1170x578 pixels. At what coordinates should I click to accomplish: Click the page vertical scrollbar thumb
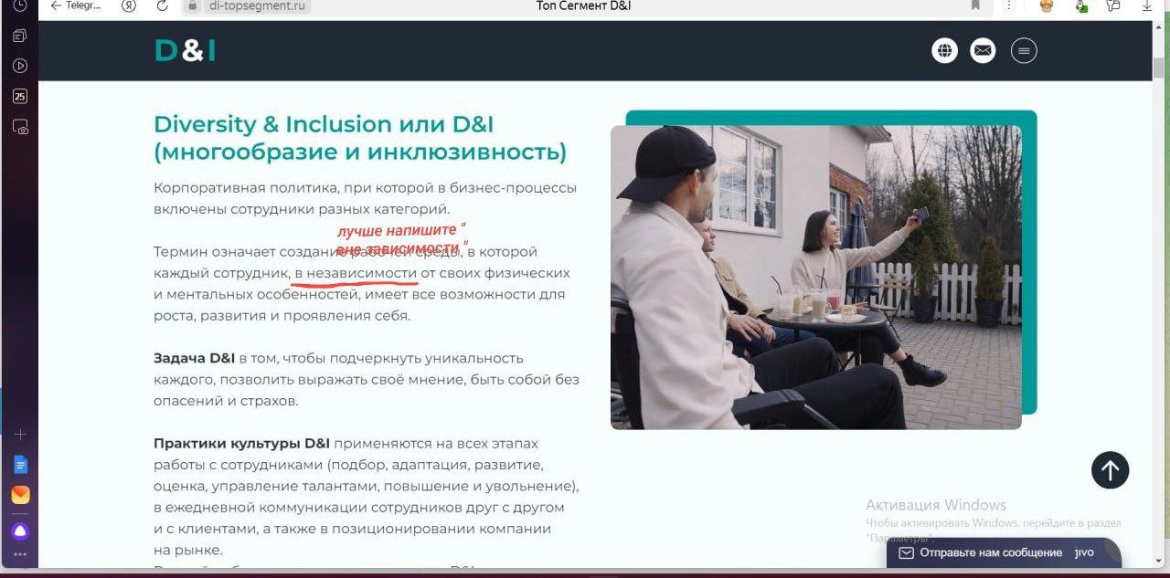1158,68
